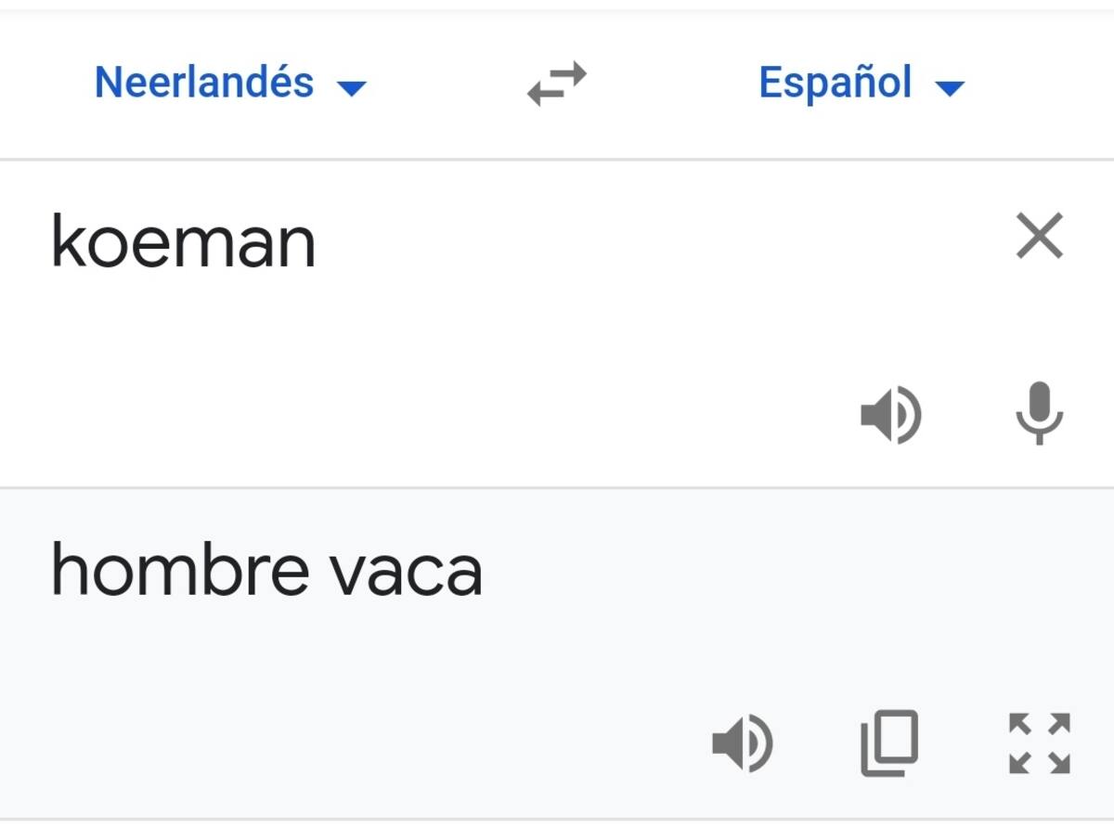The height and width of the screenshot is (827, 1114).
Task: Swap source and target languages
Action: click(557, 84)
